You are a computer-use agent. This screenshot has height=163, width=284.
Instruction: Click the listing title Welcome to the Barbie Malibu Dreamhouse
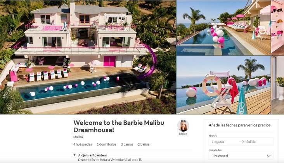coord(119,126)
